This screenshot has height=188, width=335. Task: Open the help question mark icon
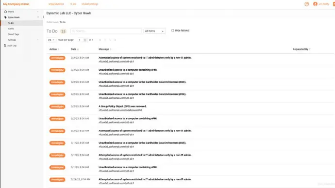[306, 4]
